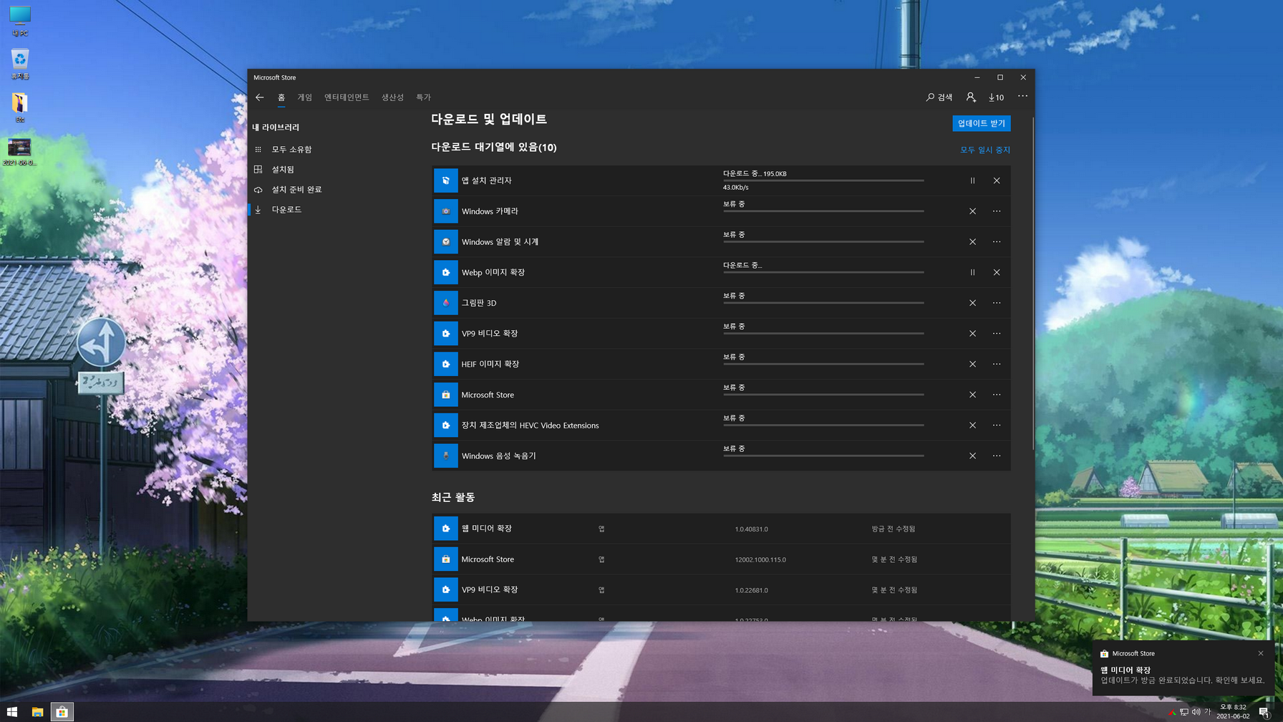Viewport: 1283px width, 722px height.
Task: Click the taskbar clock showing 오후 8:32
Action: pos(1233,712)
